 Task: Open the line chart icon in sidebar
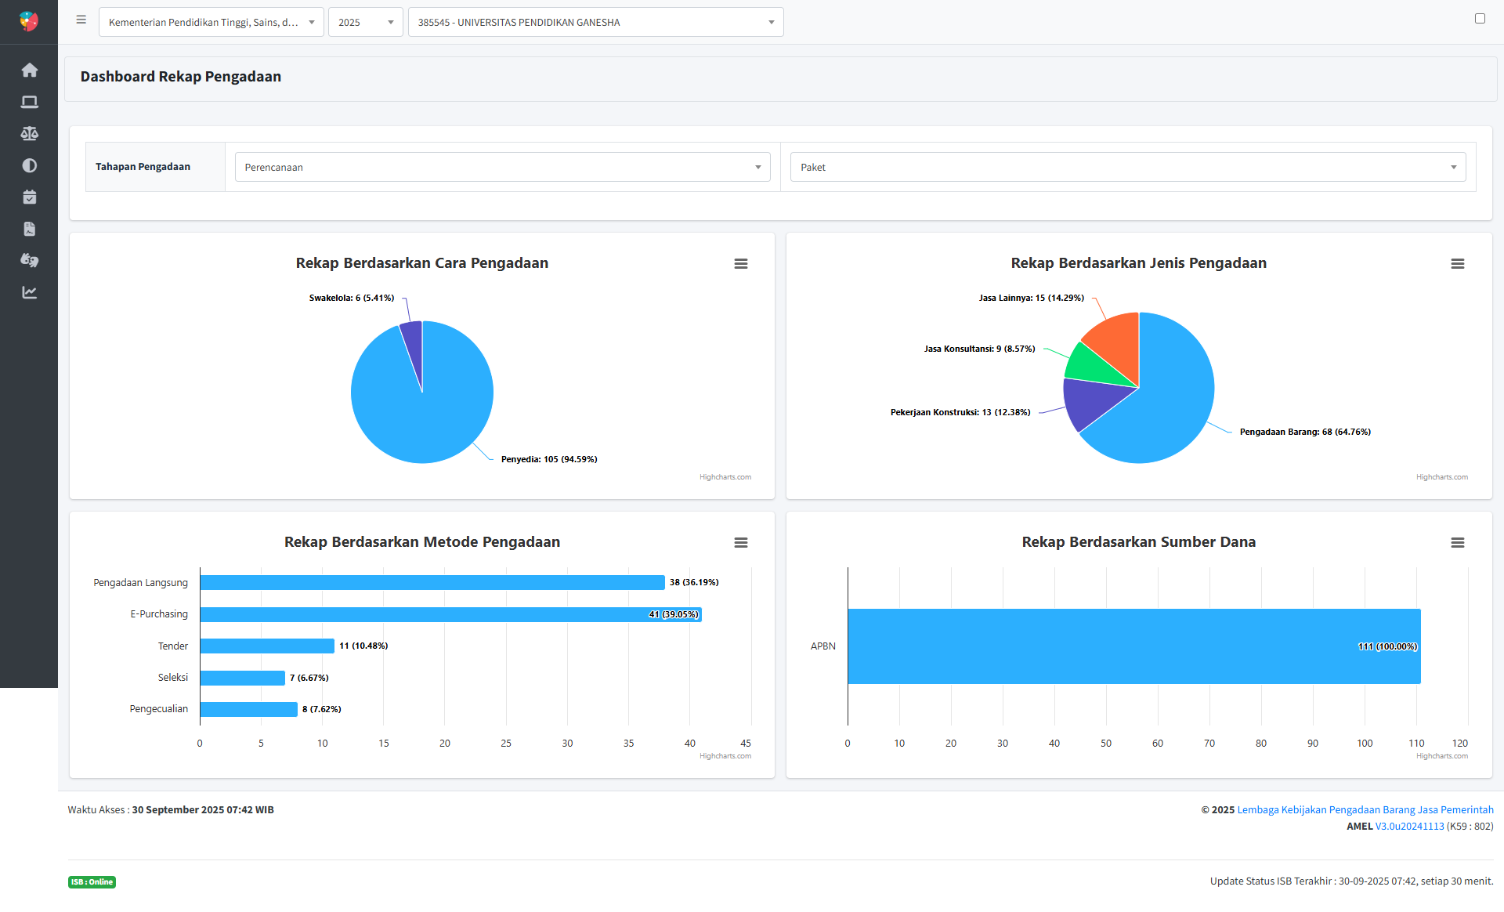pos(29,292)
